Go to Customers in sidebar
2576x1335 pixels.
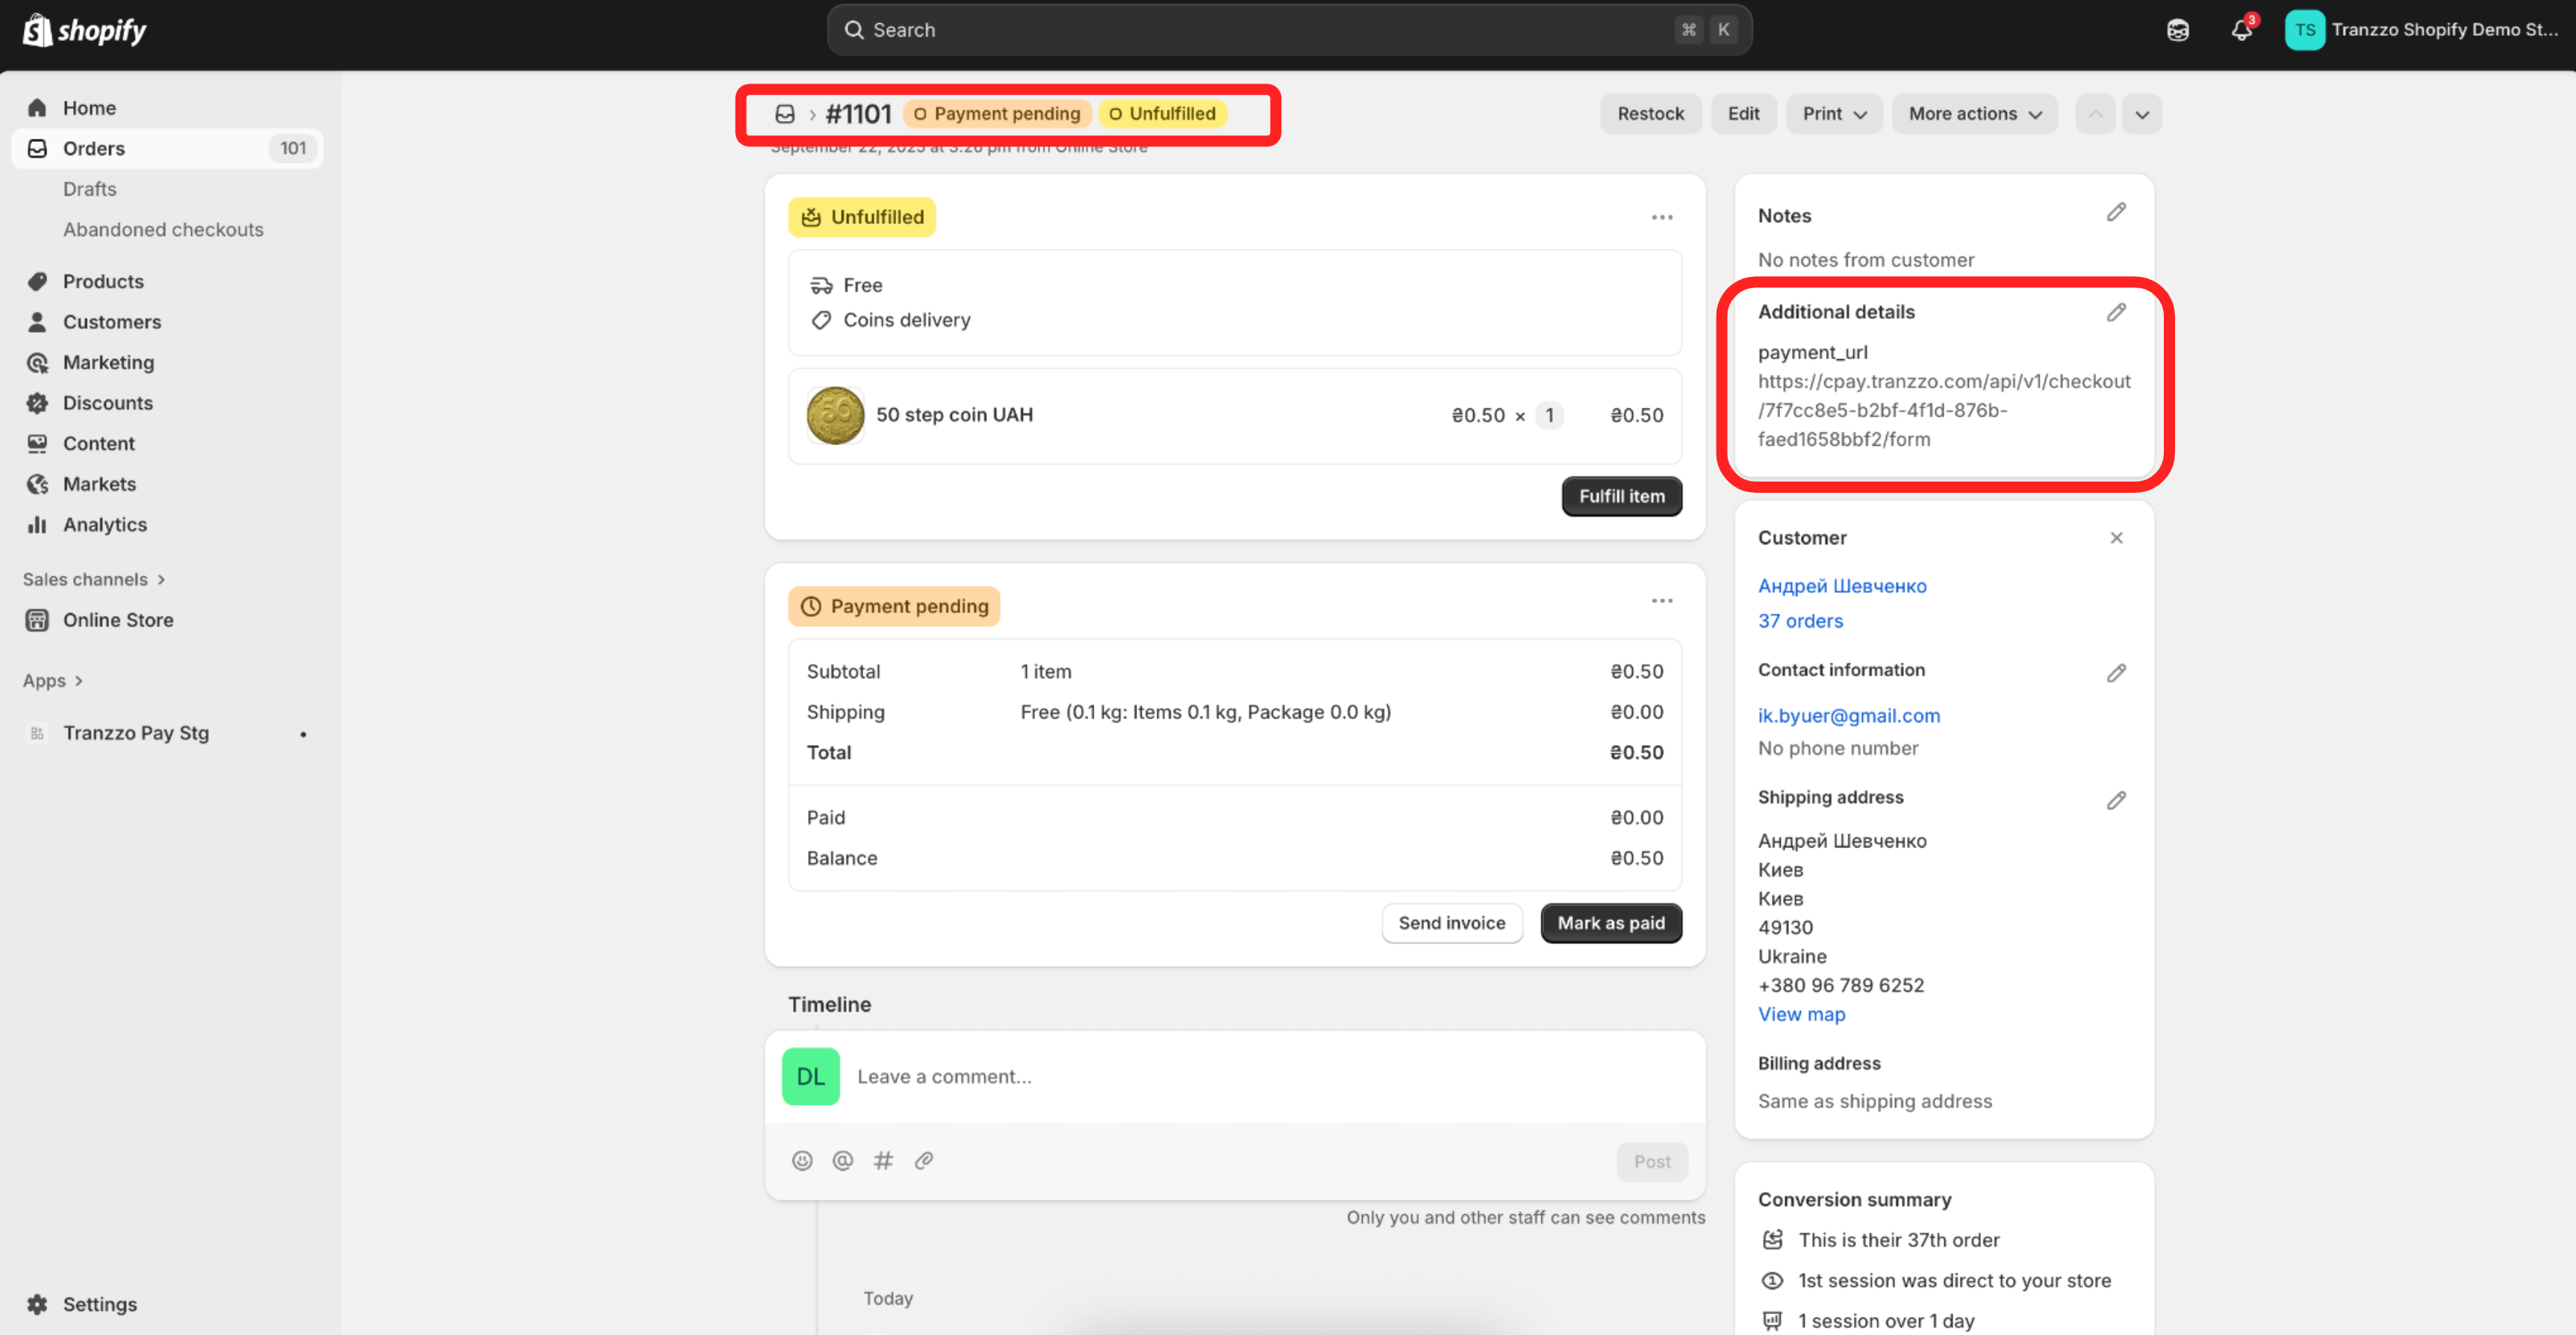(x=112, y=322)
